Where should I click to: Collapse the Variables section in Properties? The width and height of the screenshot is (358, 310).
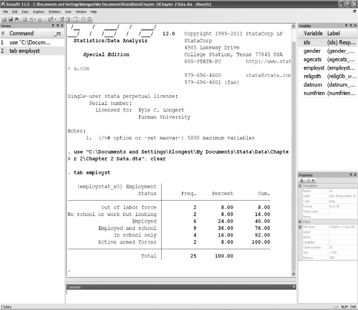point(300,186)
